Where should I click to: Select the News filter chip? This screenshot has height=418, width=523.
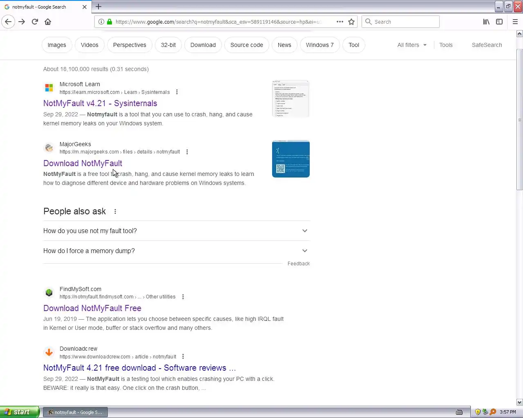click(284, 45)
